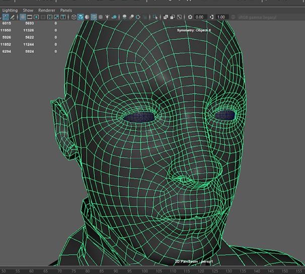
Task: Click the resolution gate icon
Action: pyautogui.click(x=37, y=17)
